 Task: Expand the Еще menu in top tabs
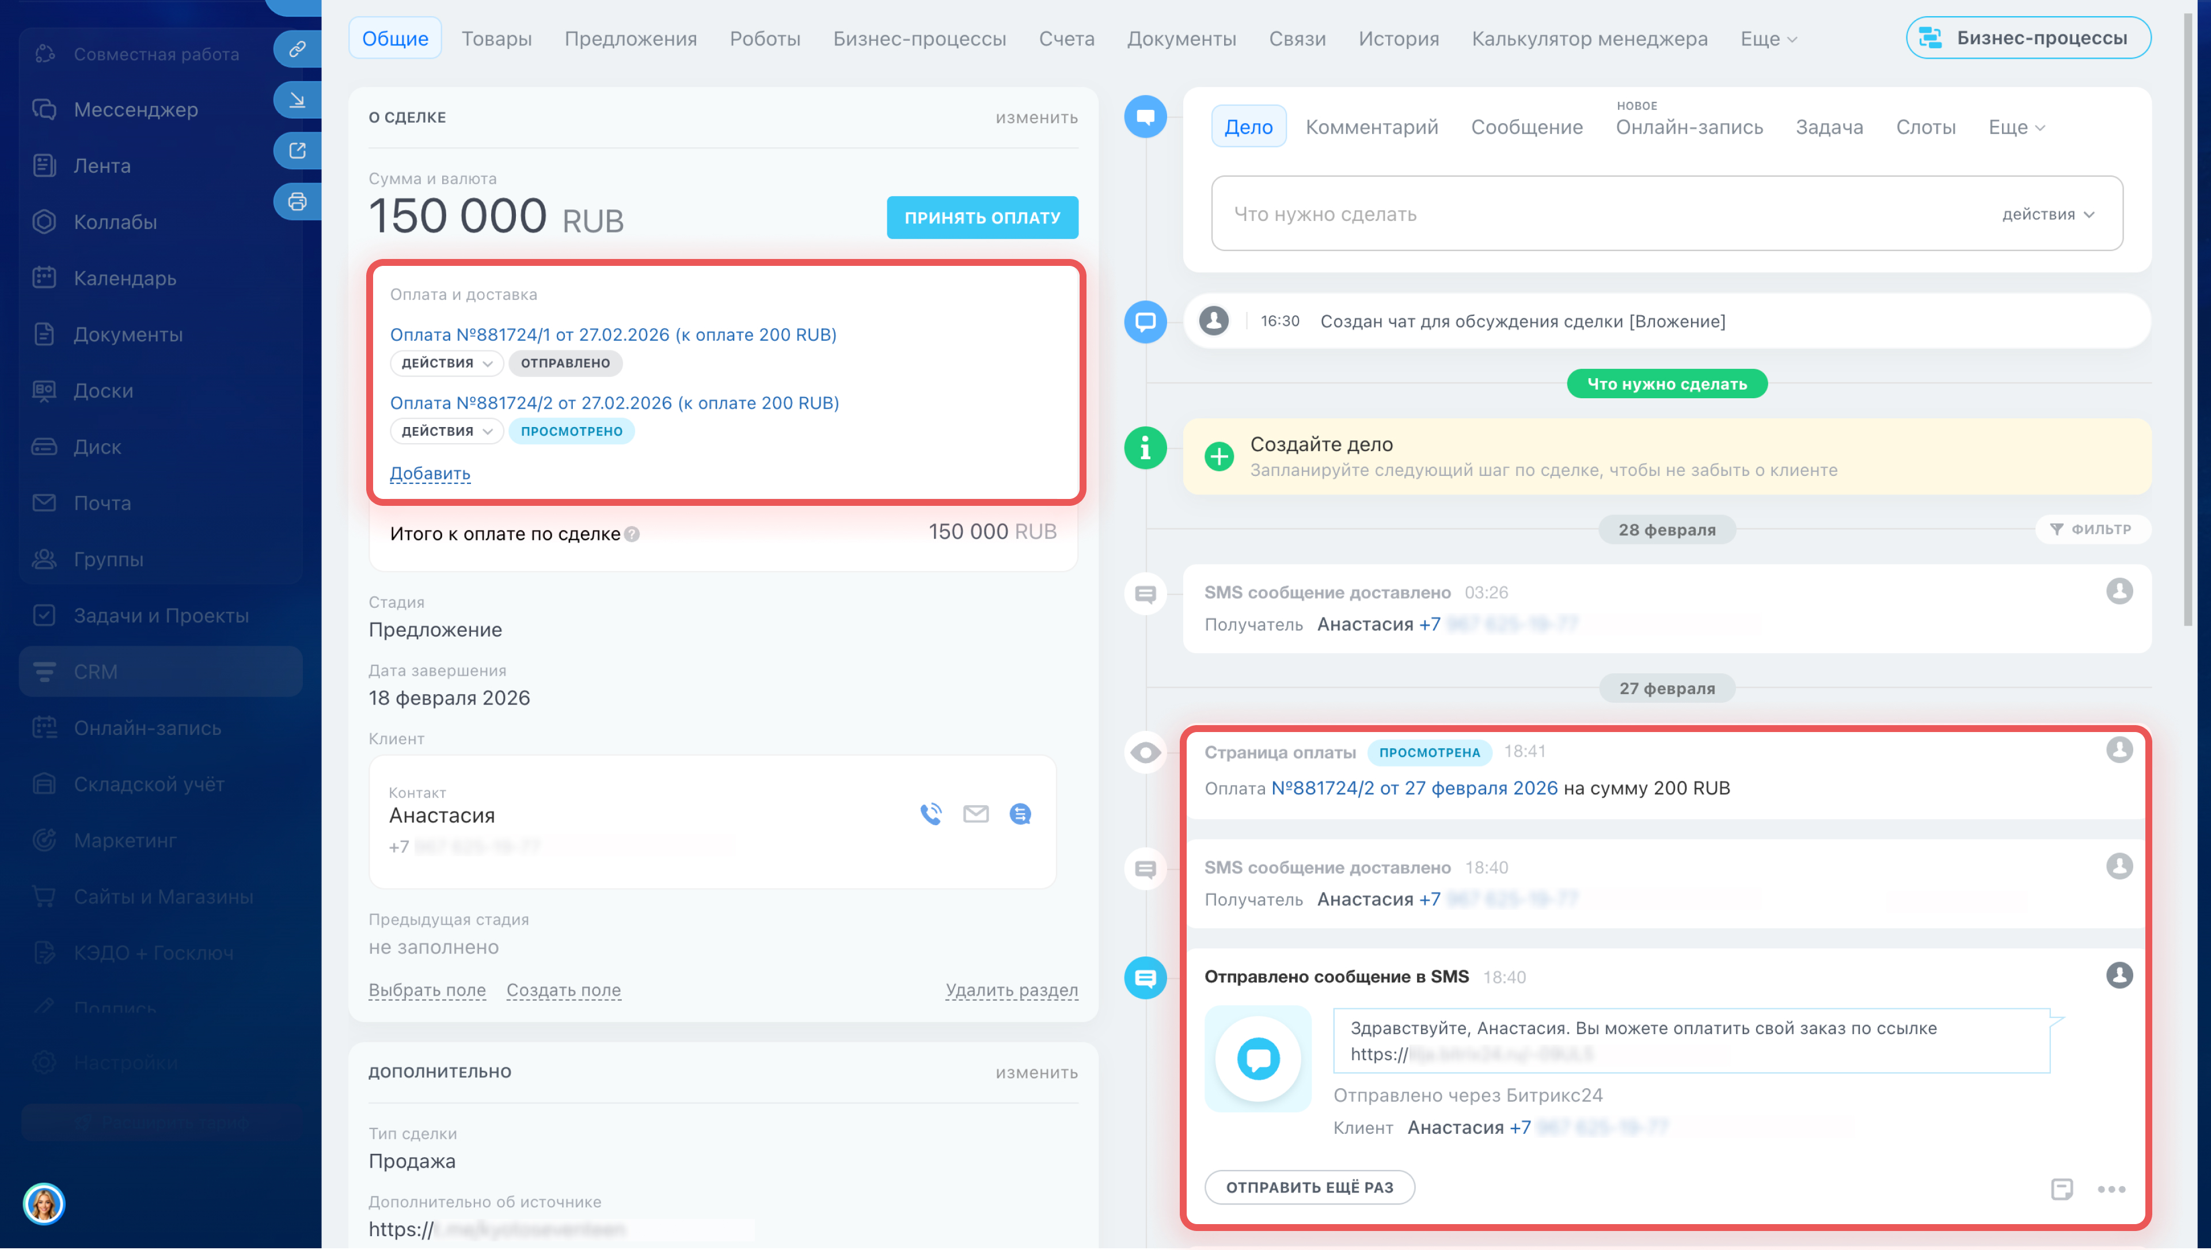coord(1768,39)
